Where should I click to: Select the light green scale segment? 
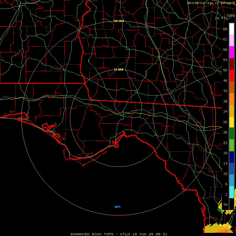click(x=232, y=145)
